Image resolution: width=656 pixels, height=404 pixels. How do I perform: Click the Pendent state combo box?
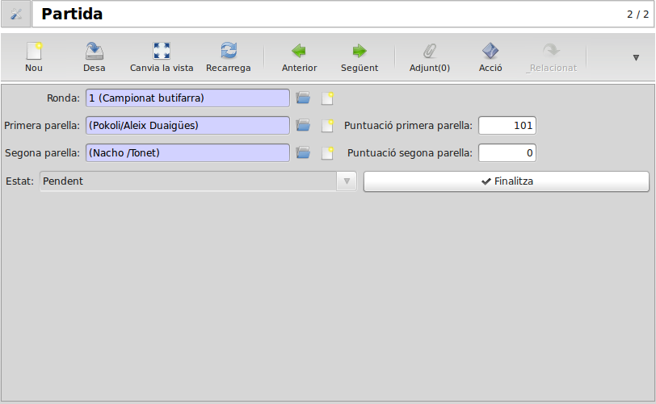[198, 181]
